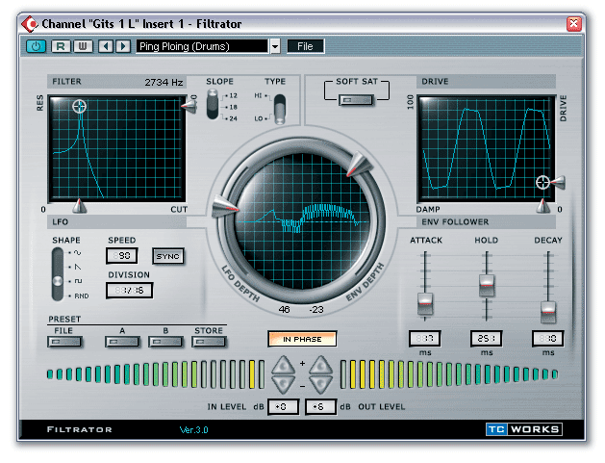Open the Ping Ploing (Drums) preset dropdown
The image size is (605, 463).
202,46
